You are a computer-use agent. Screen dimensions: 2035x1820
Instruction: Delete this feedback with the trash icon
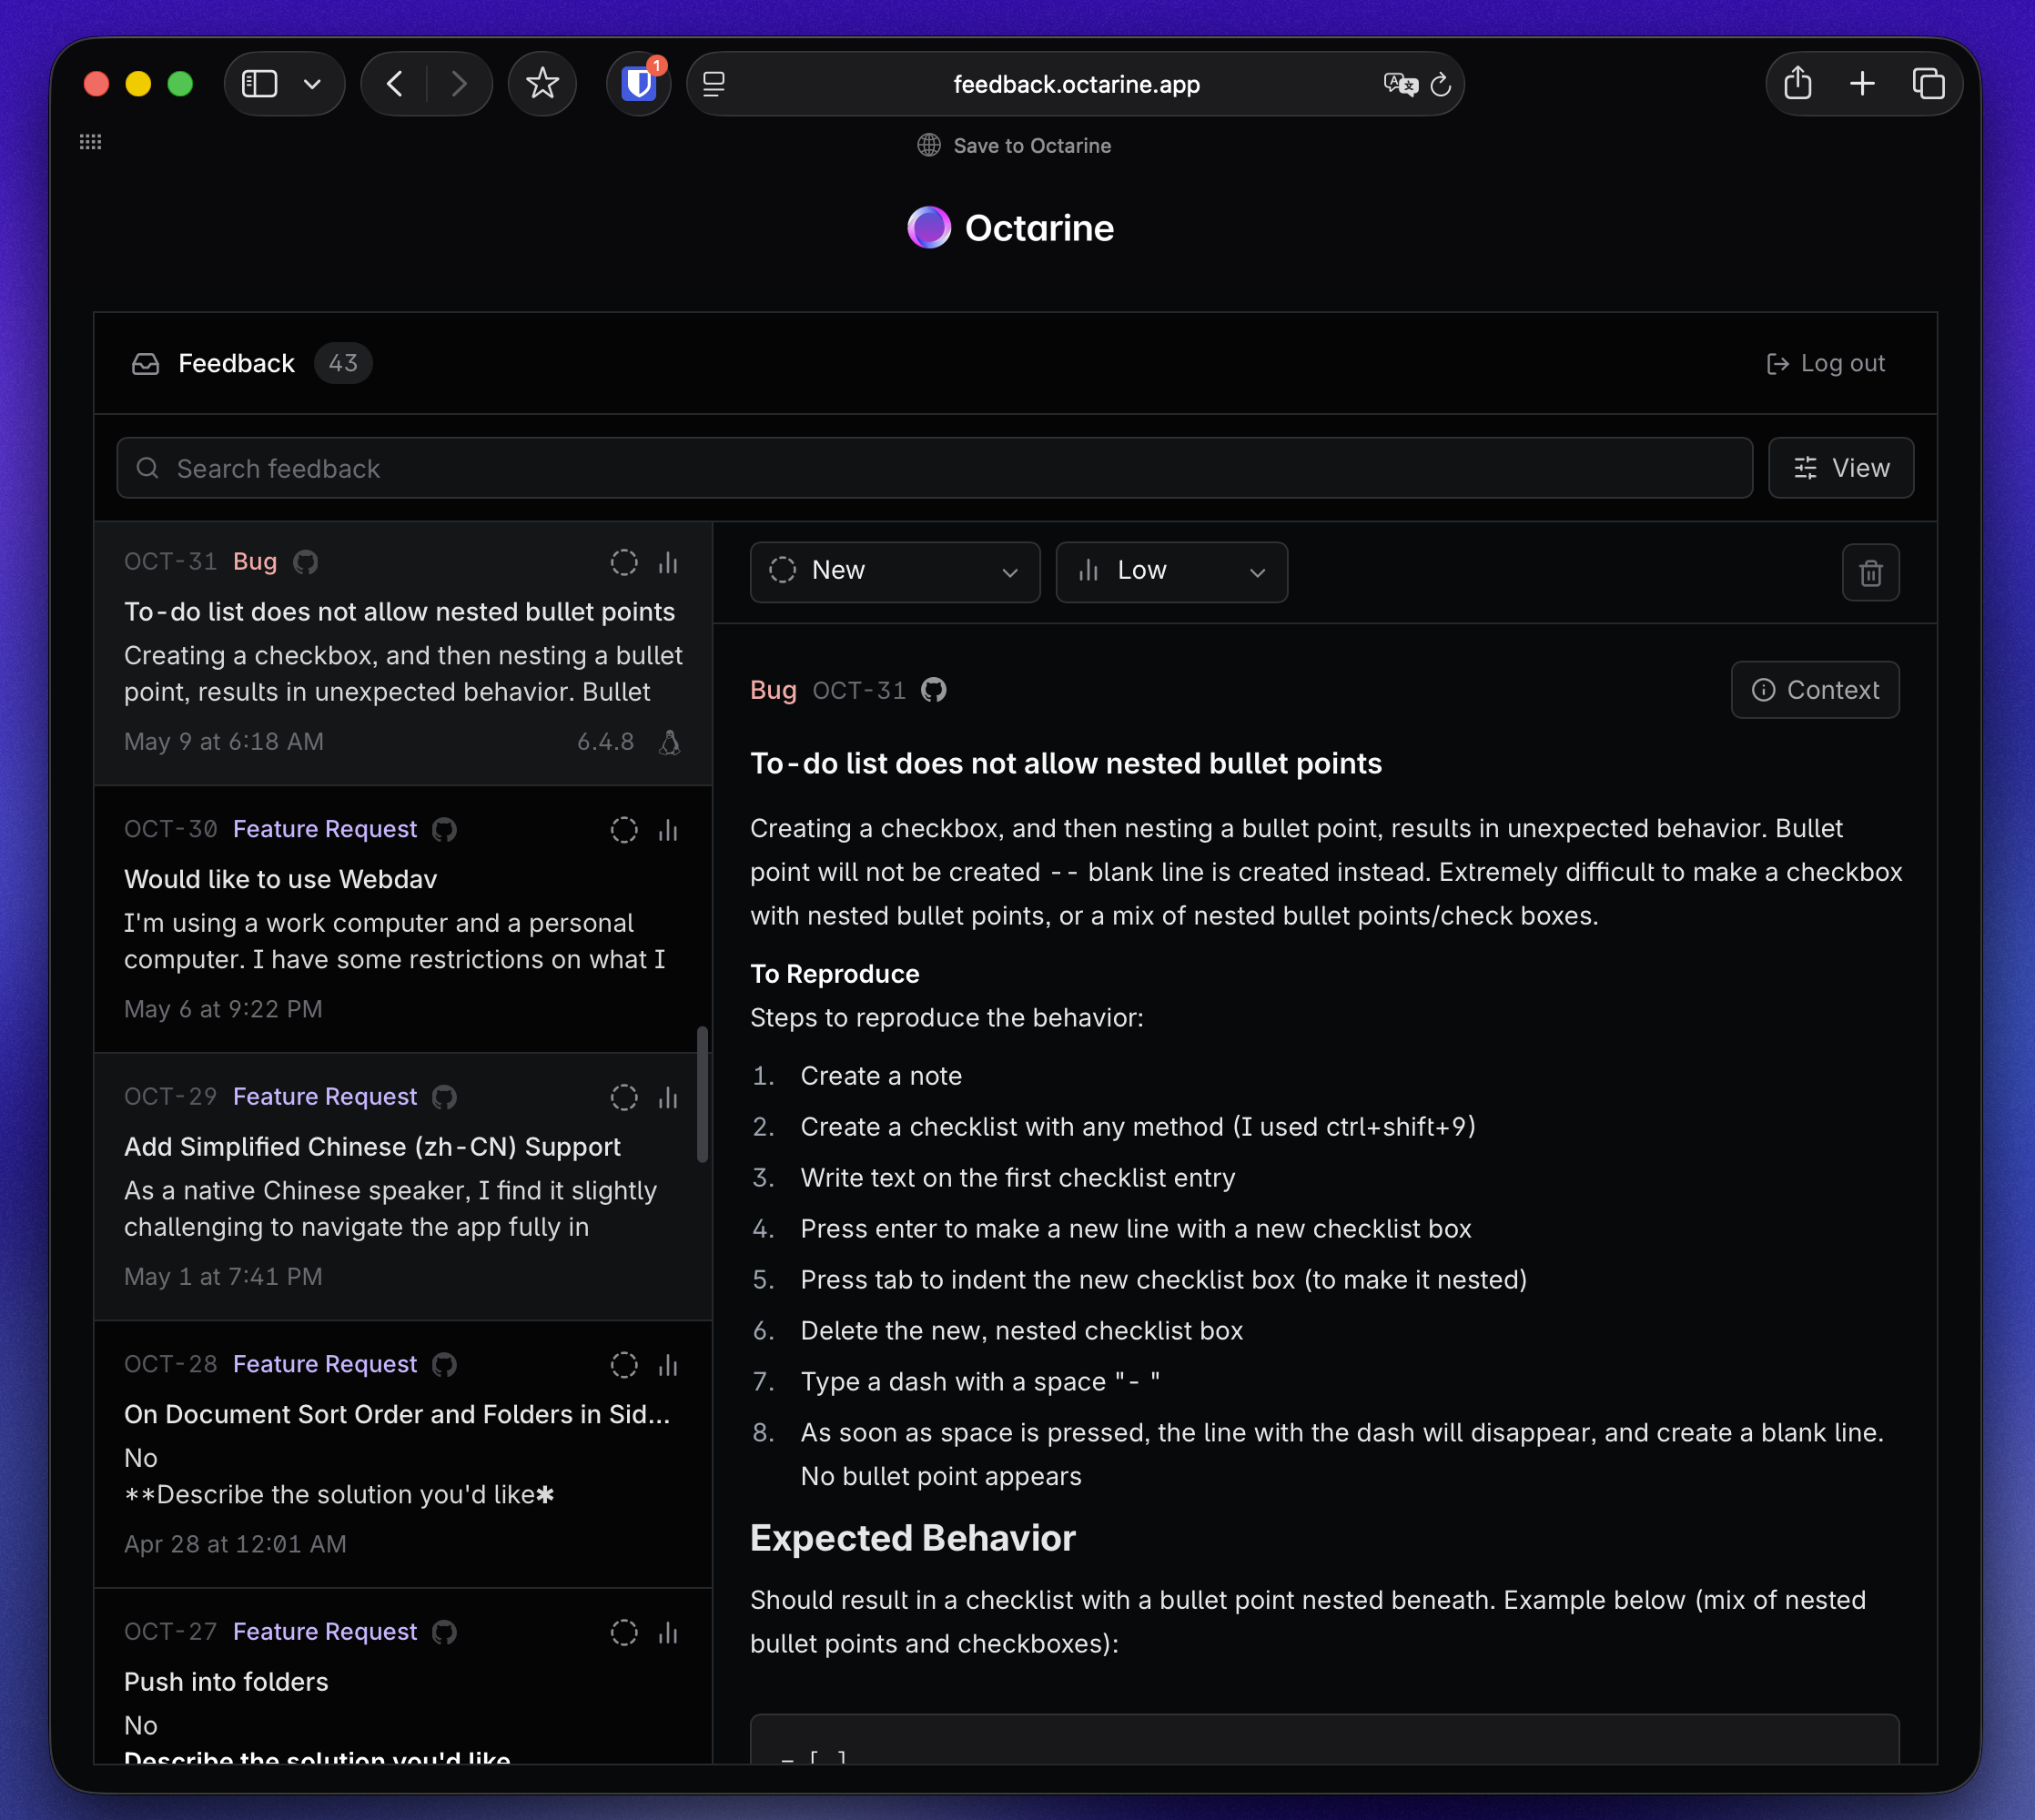pyautogui.click(x=1871, y=573)
